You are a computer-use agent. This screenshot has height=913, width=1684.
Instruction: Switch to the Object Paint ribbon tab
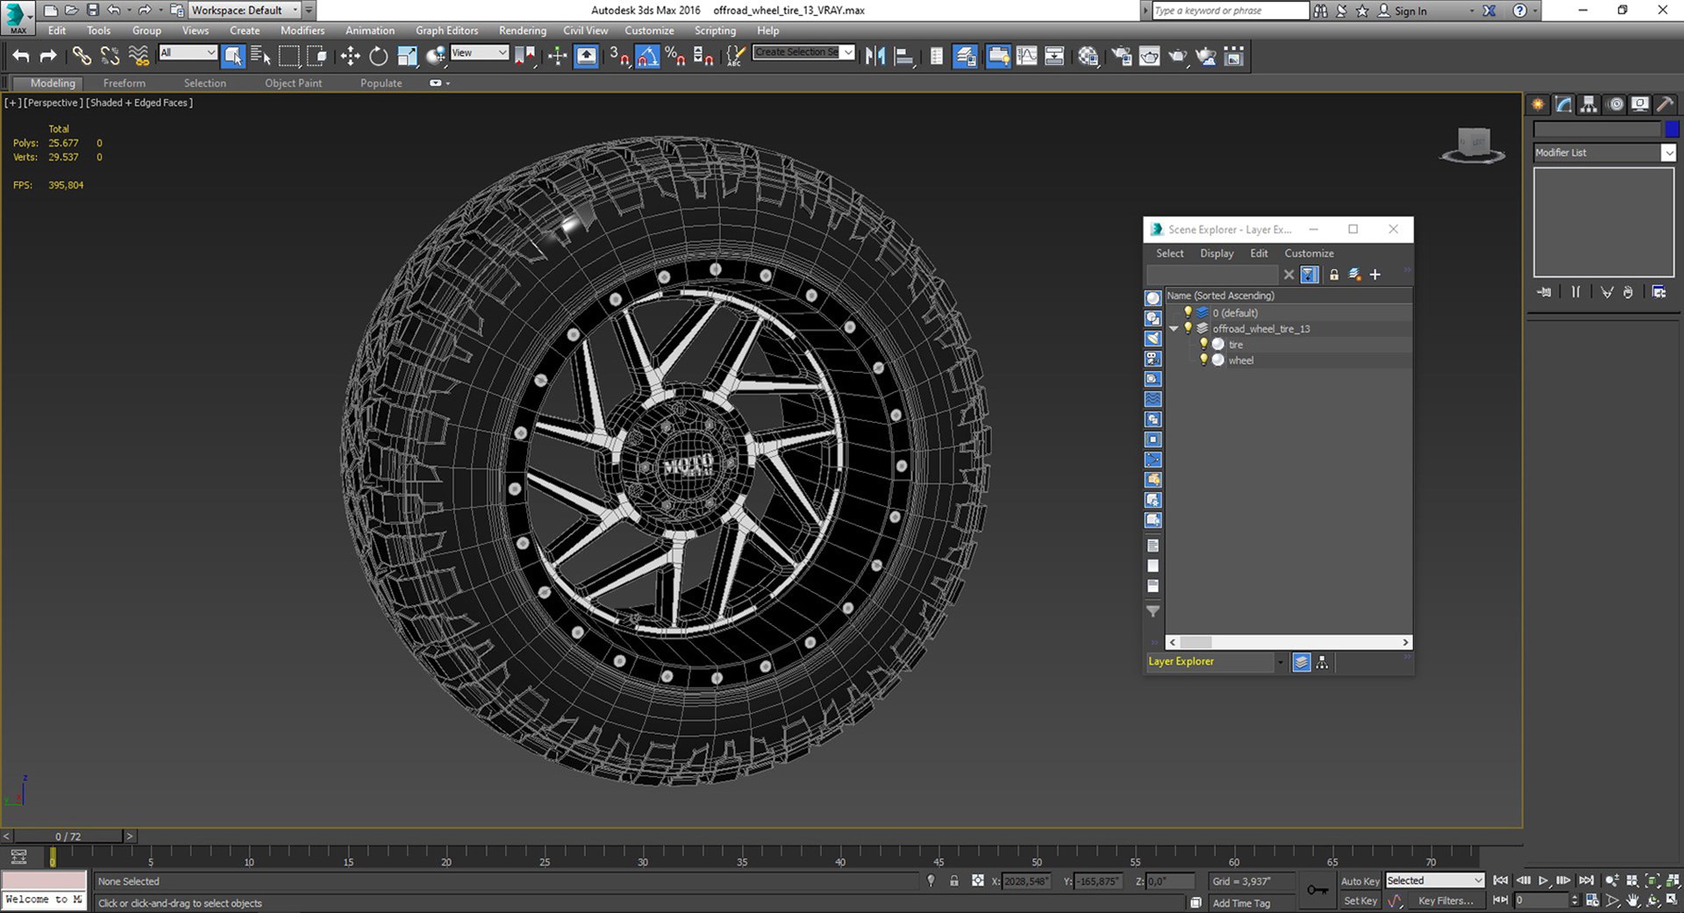(293, 83)
